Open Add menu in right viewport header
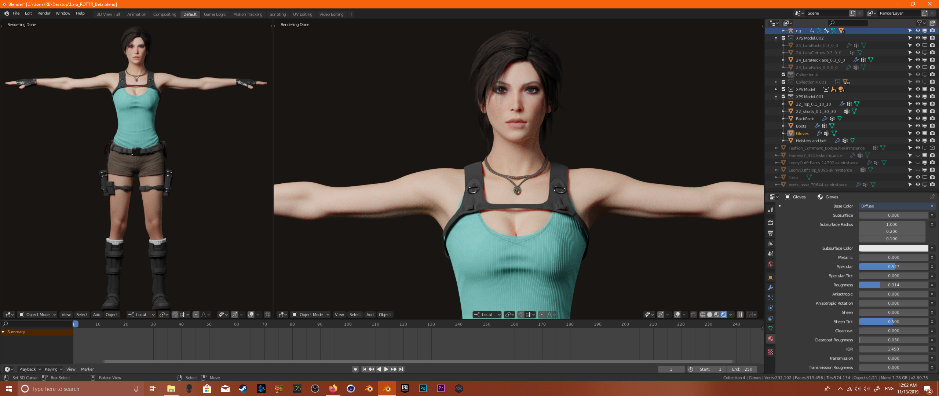 [370, 315]
